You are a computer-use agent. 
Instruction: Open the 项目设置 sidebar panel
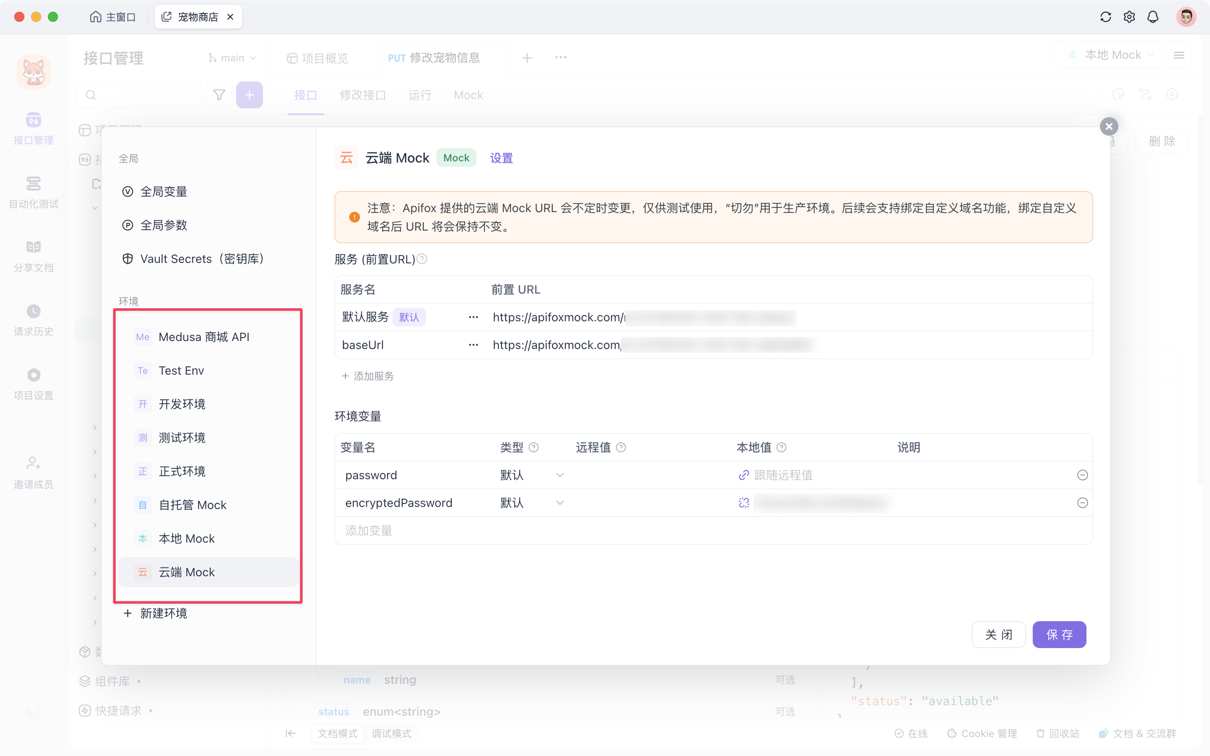pos(33,383)
